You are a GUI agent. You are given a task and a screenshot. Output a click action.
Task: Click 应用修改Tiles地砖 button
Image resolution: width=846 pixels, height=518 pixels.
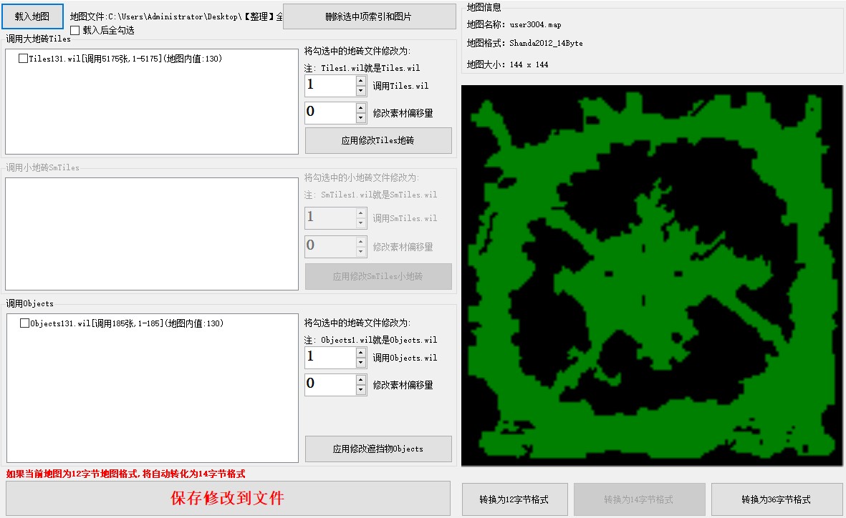coord(378,141)
